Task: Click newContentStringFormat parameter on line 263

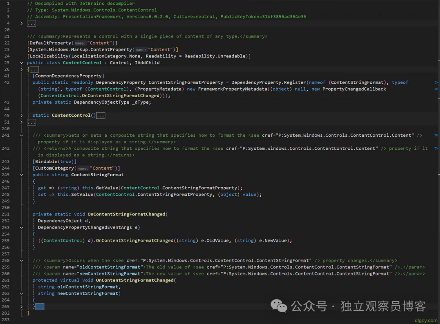Action: [x=88, y=293]
